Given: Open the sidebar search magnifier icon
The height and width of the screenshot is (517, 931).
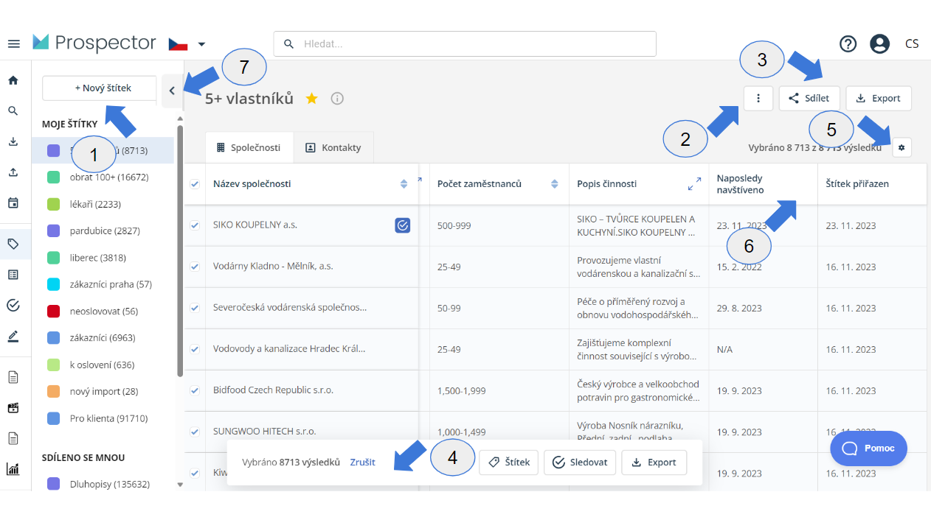Looking at the screenshot, I should pyautogui.click(x=13, y=110).
